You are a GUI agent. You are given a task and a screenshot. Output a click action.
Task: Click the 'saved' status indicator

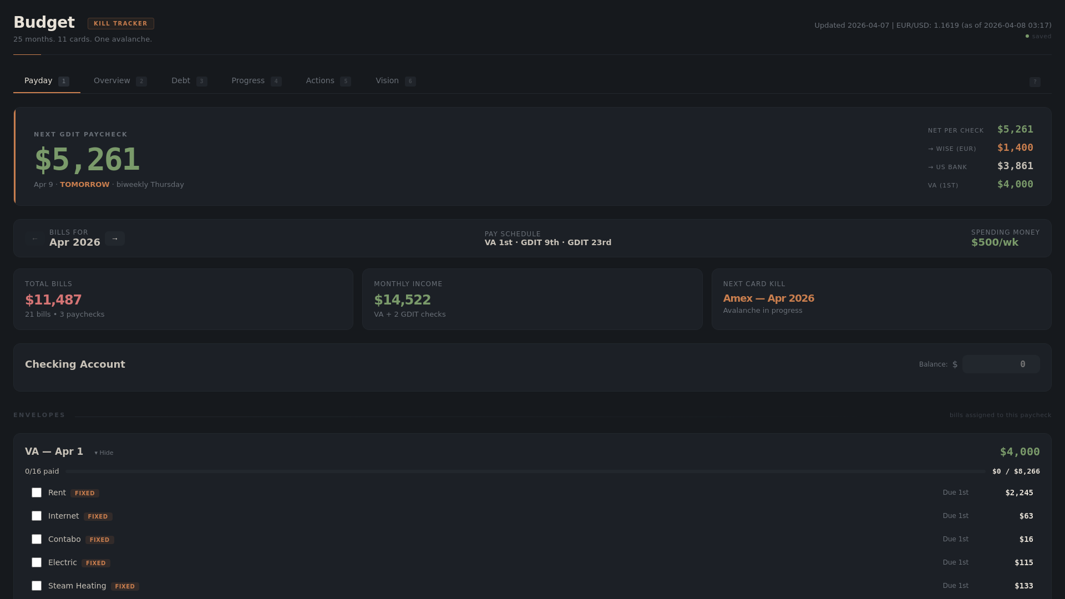tap(1038, 36)
